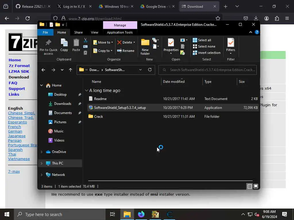Click Invert selection

(207, 53)
